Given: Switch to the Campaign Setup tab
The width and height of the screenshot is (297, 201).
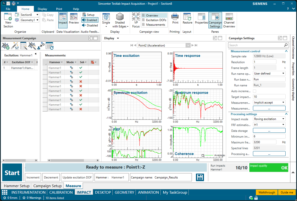Looking at the screenshot, I should tap(47, 186).
